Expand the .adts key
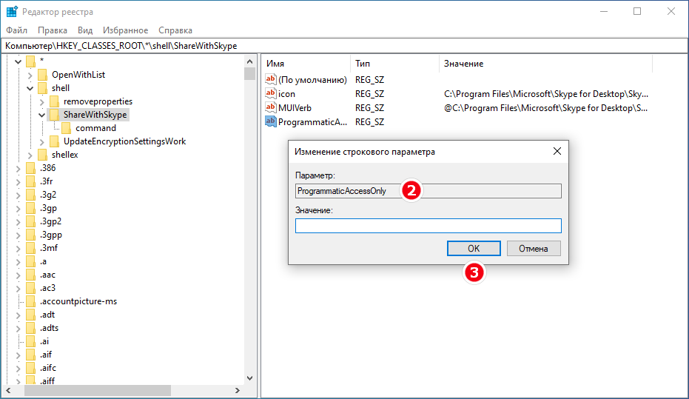Screen dimensions: 689x399 [18, 328]
